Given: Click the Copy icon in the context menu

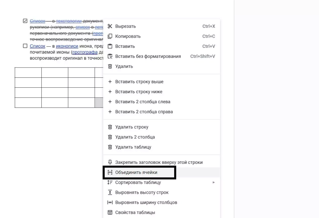Looking at the screenshot, I should pos(110,36).
